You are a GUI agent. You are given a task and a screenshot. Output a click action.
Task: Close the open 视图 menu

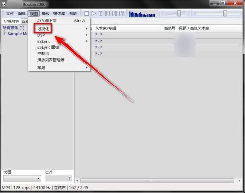pos(34,14)
